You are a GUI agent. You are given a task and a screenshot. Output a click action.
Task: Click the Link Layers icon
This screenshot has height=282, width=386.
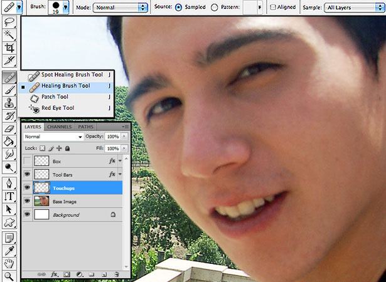(41, 274)
